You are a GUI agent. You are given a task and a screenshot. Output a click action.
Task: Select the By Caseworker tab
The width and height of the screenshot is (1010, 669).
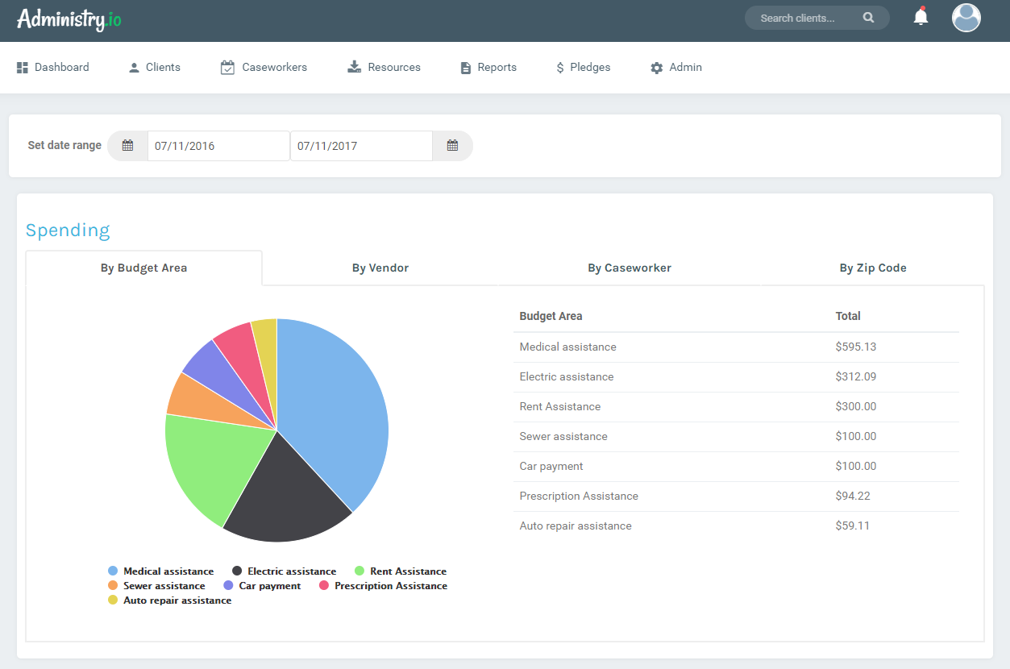click(630, 268)
